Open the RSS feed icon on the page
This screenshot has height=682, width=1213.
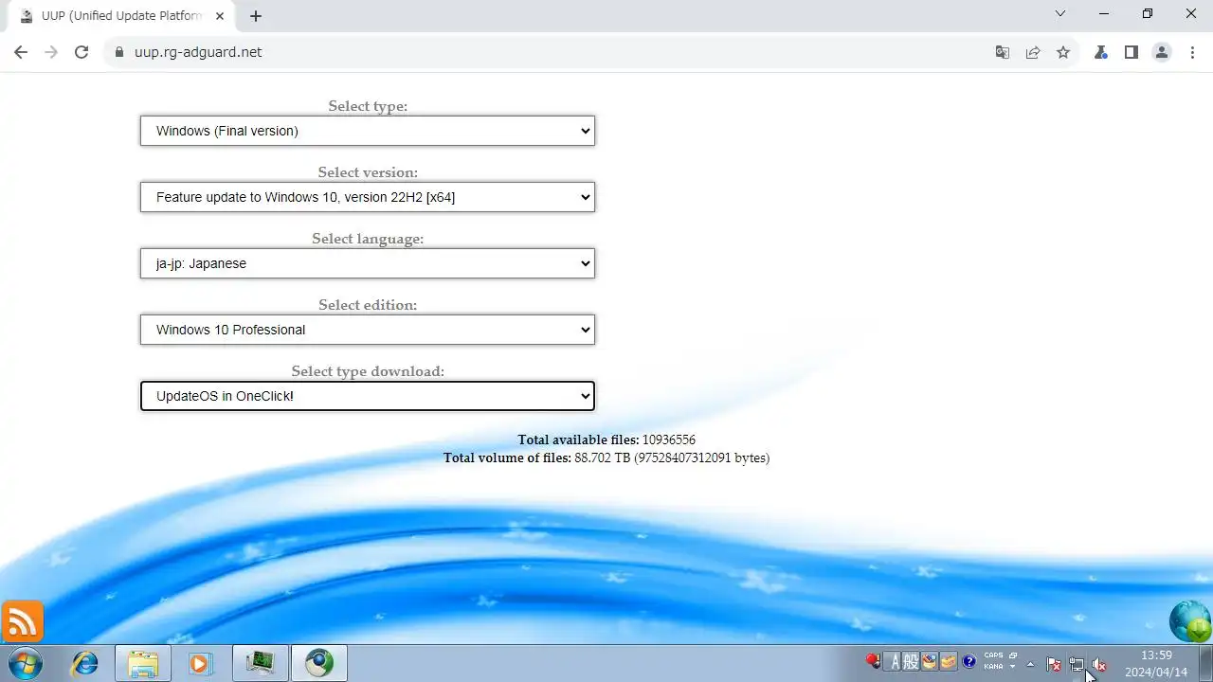coord(22,621)
